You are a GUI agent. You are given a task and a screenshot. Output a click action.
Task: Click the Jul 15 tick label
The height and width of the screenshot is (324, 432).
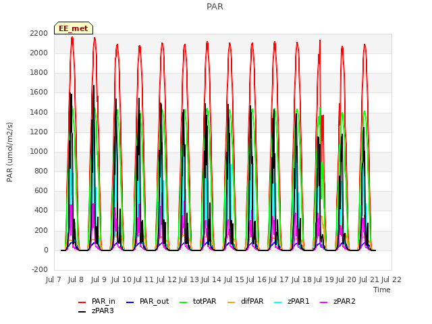pyautogui.click(x=234, y=280)
